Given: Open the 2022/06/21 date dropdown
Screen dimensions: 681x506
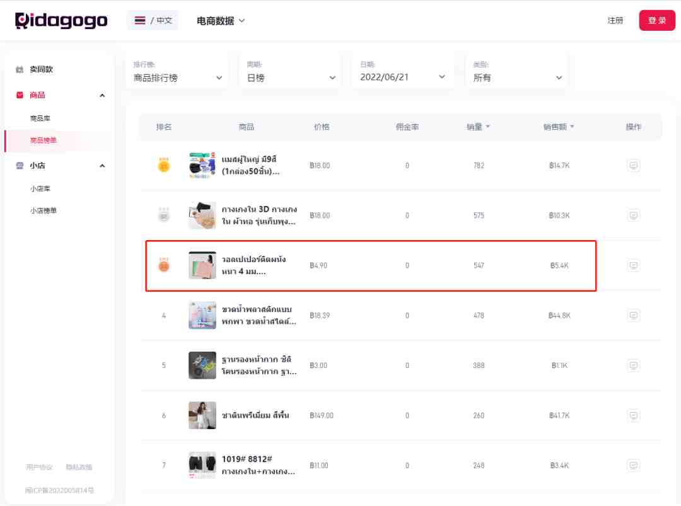Looking at the screenshot, I should click(403, 72).
